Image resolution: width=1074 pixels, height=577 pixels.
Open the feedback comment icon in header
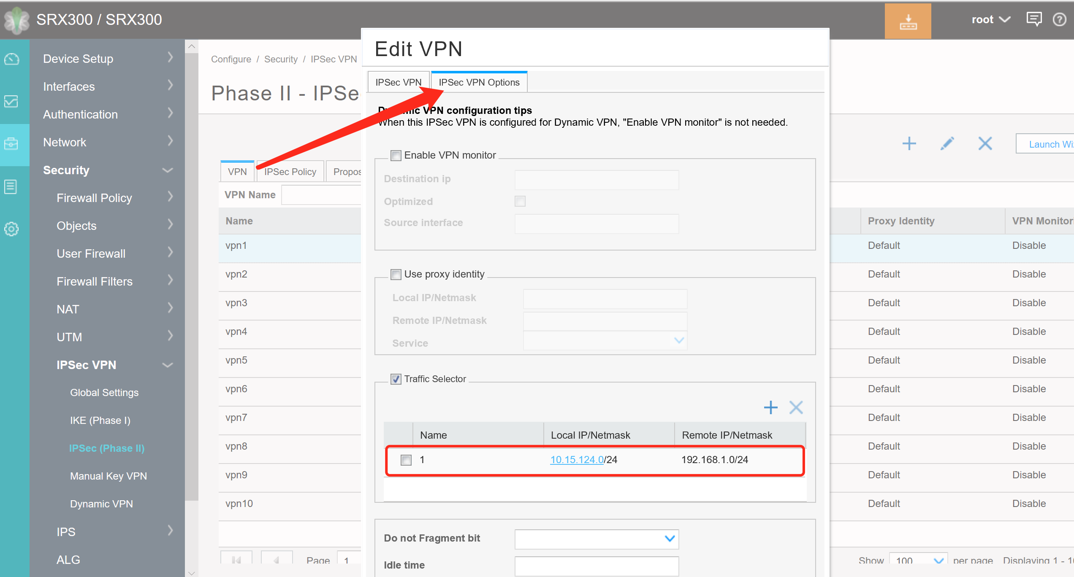click(1033, 19)
